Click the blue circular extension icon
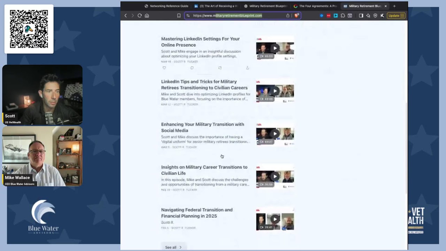 (x=322, y=16)
